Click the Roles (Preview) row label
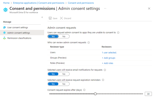 (x=57, y=63)
